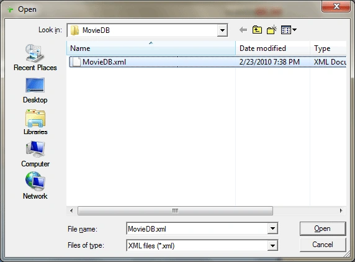Select the MovieDB.xml file name
355x262 pixels.
[x=104, y=62]
